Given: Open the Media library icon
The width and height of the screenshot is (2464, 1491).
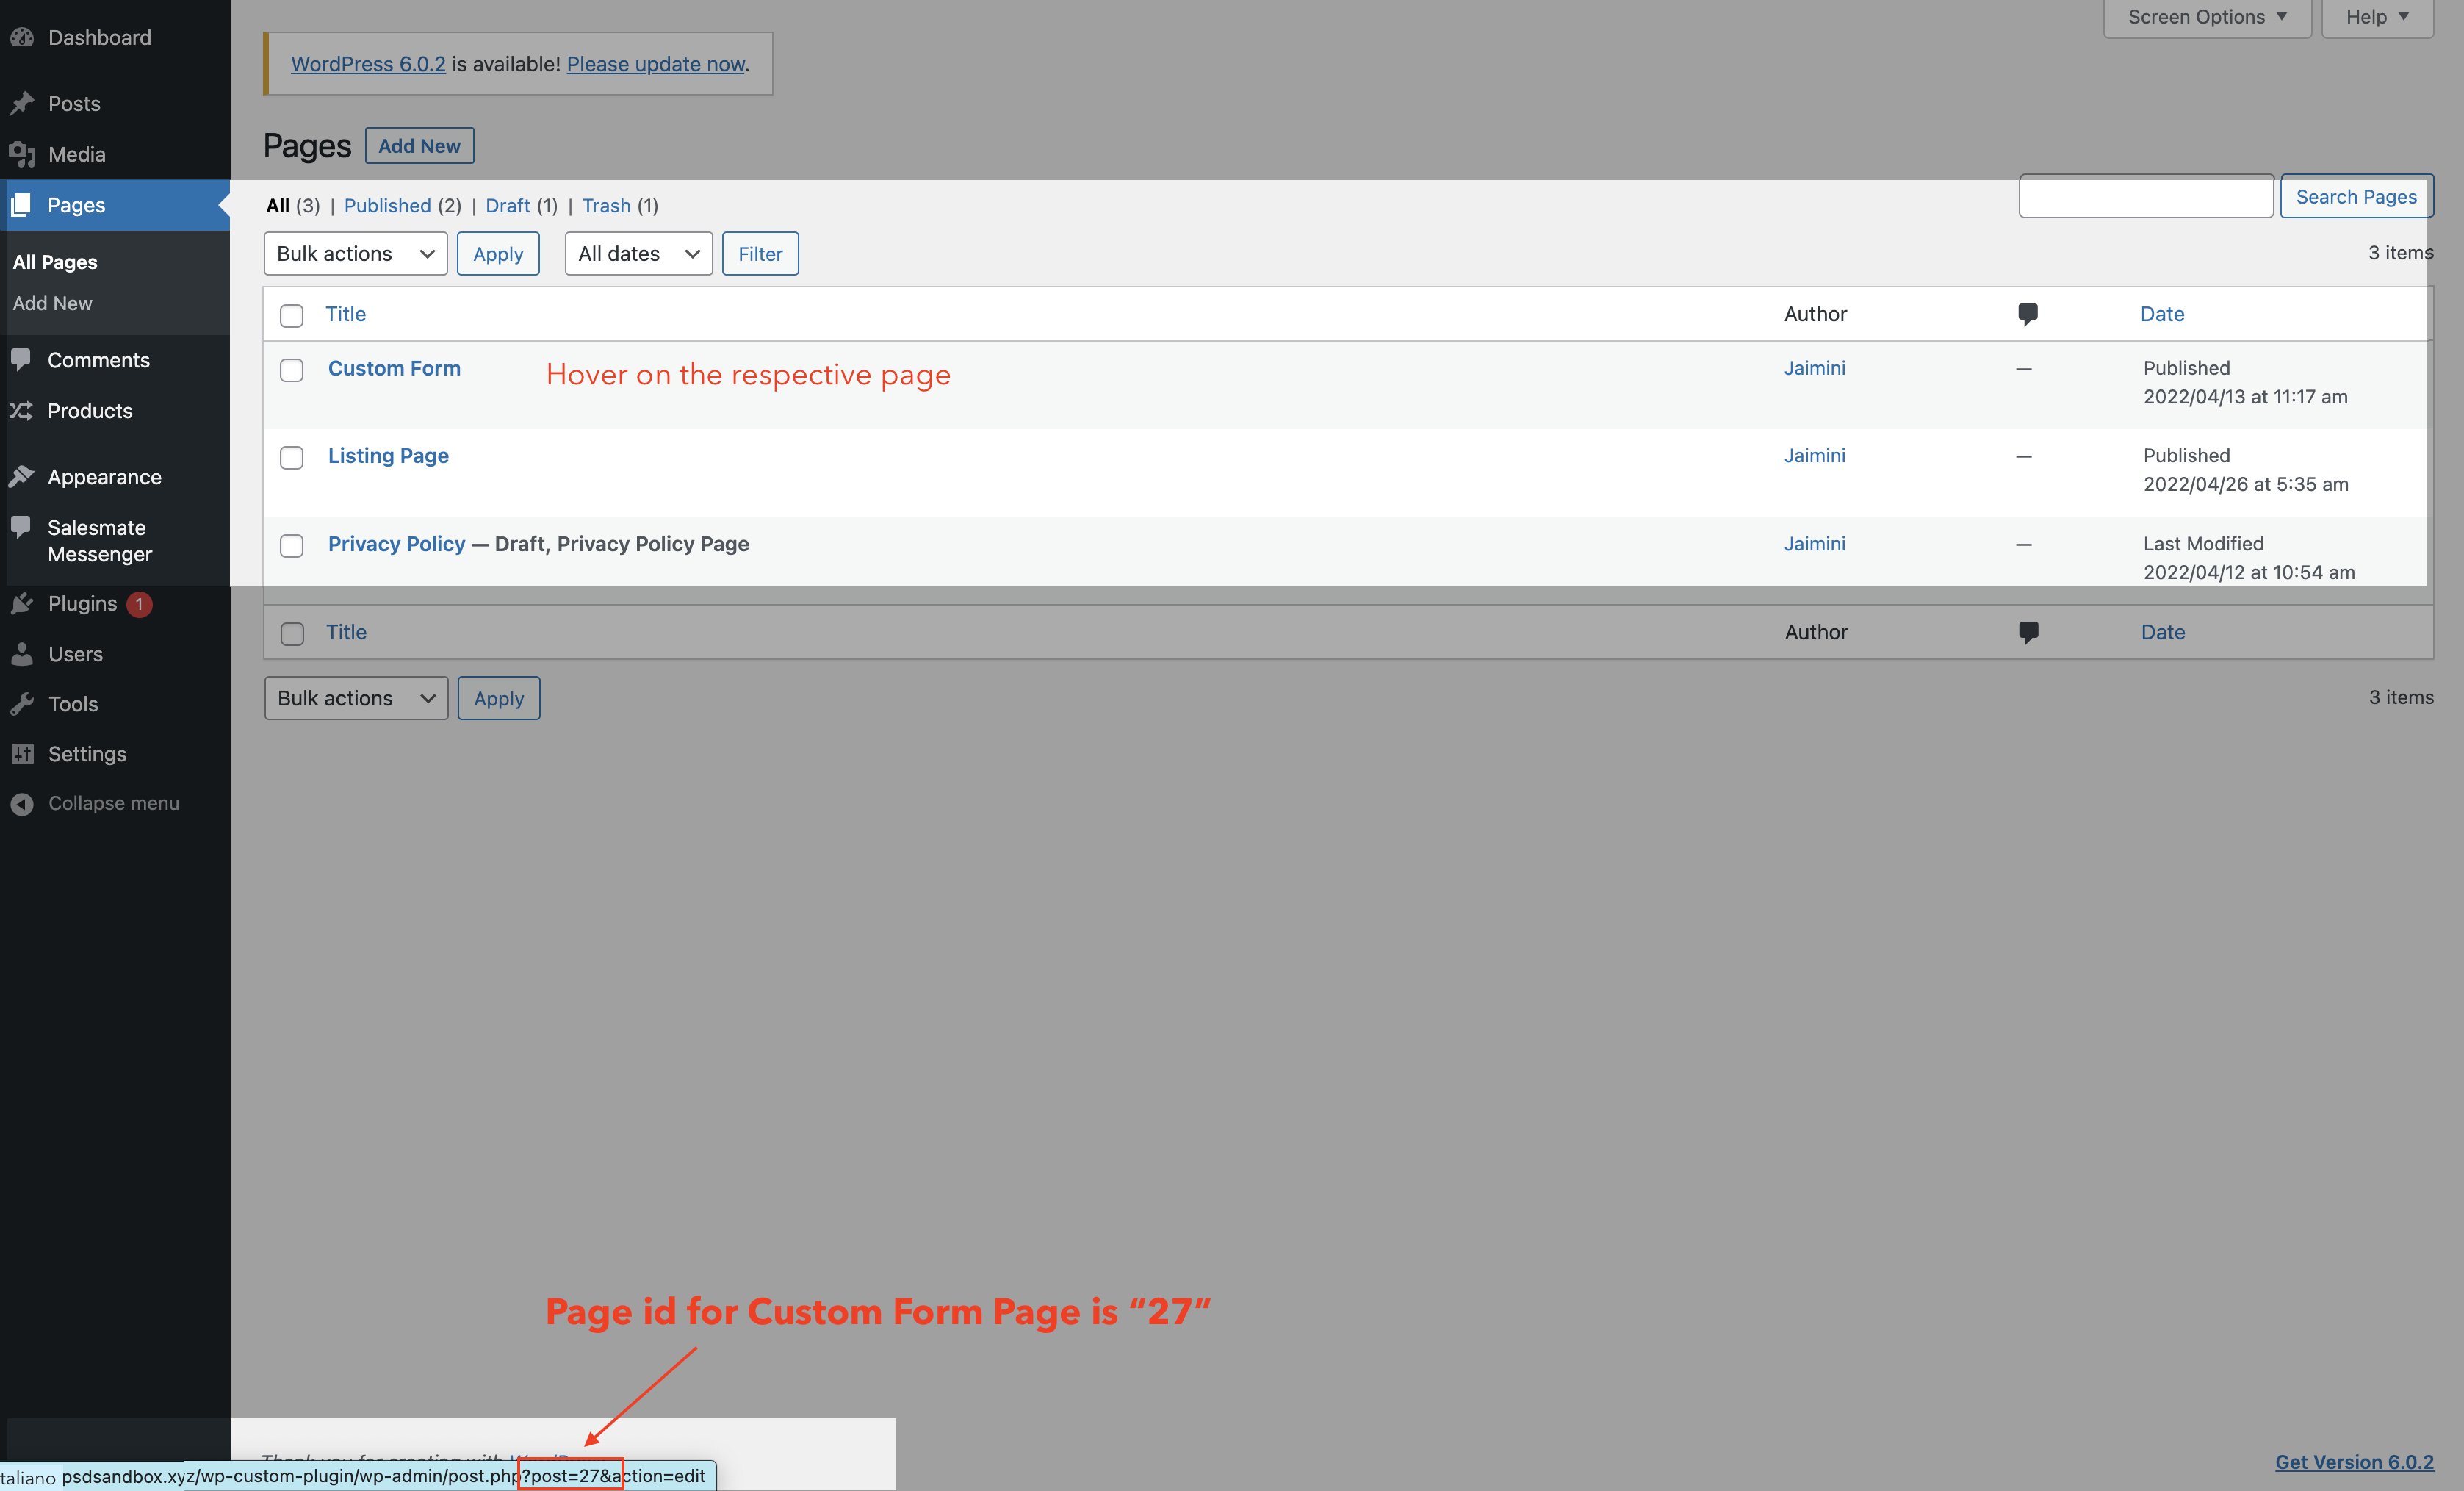Looking at the screenshot, I should (23, 154).
